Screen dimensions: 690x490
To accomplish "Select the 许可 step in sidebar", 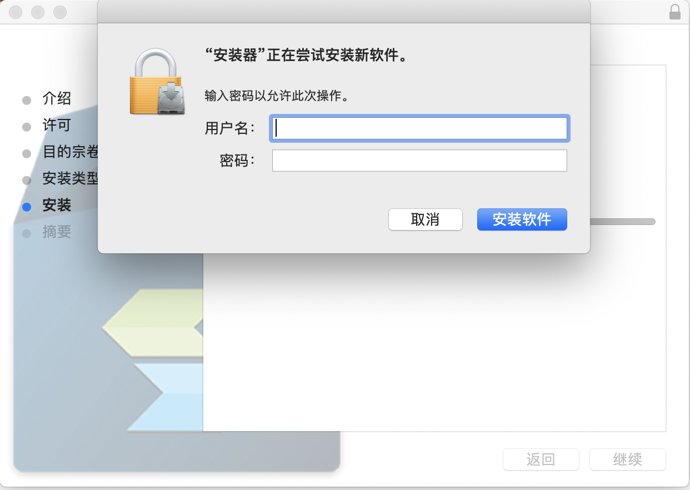I will [x=57, y=126].
